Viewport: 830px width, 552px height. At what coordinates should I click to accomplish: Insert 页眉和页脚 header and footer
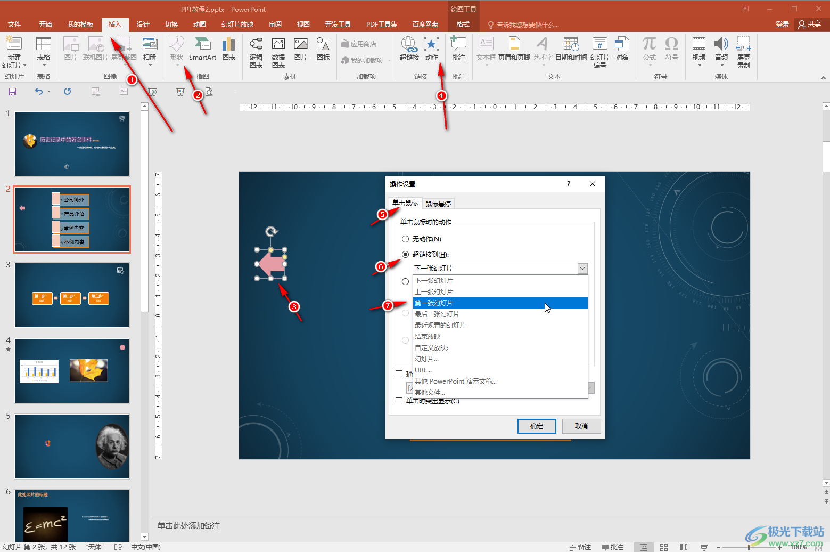514,49
